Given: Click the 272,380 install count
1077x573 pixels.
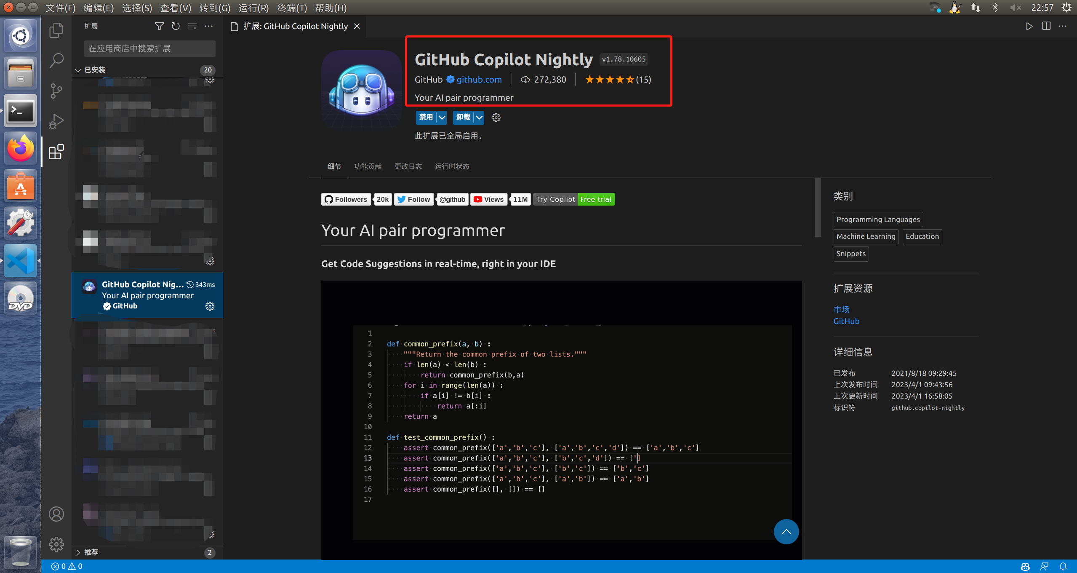Looking at the screenshot, I should (x=544, y=80).
